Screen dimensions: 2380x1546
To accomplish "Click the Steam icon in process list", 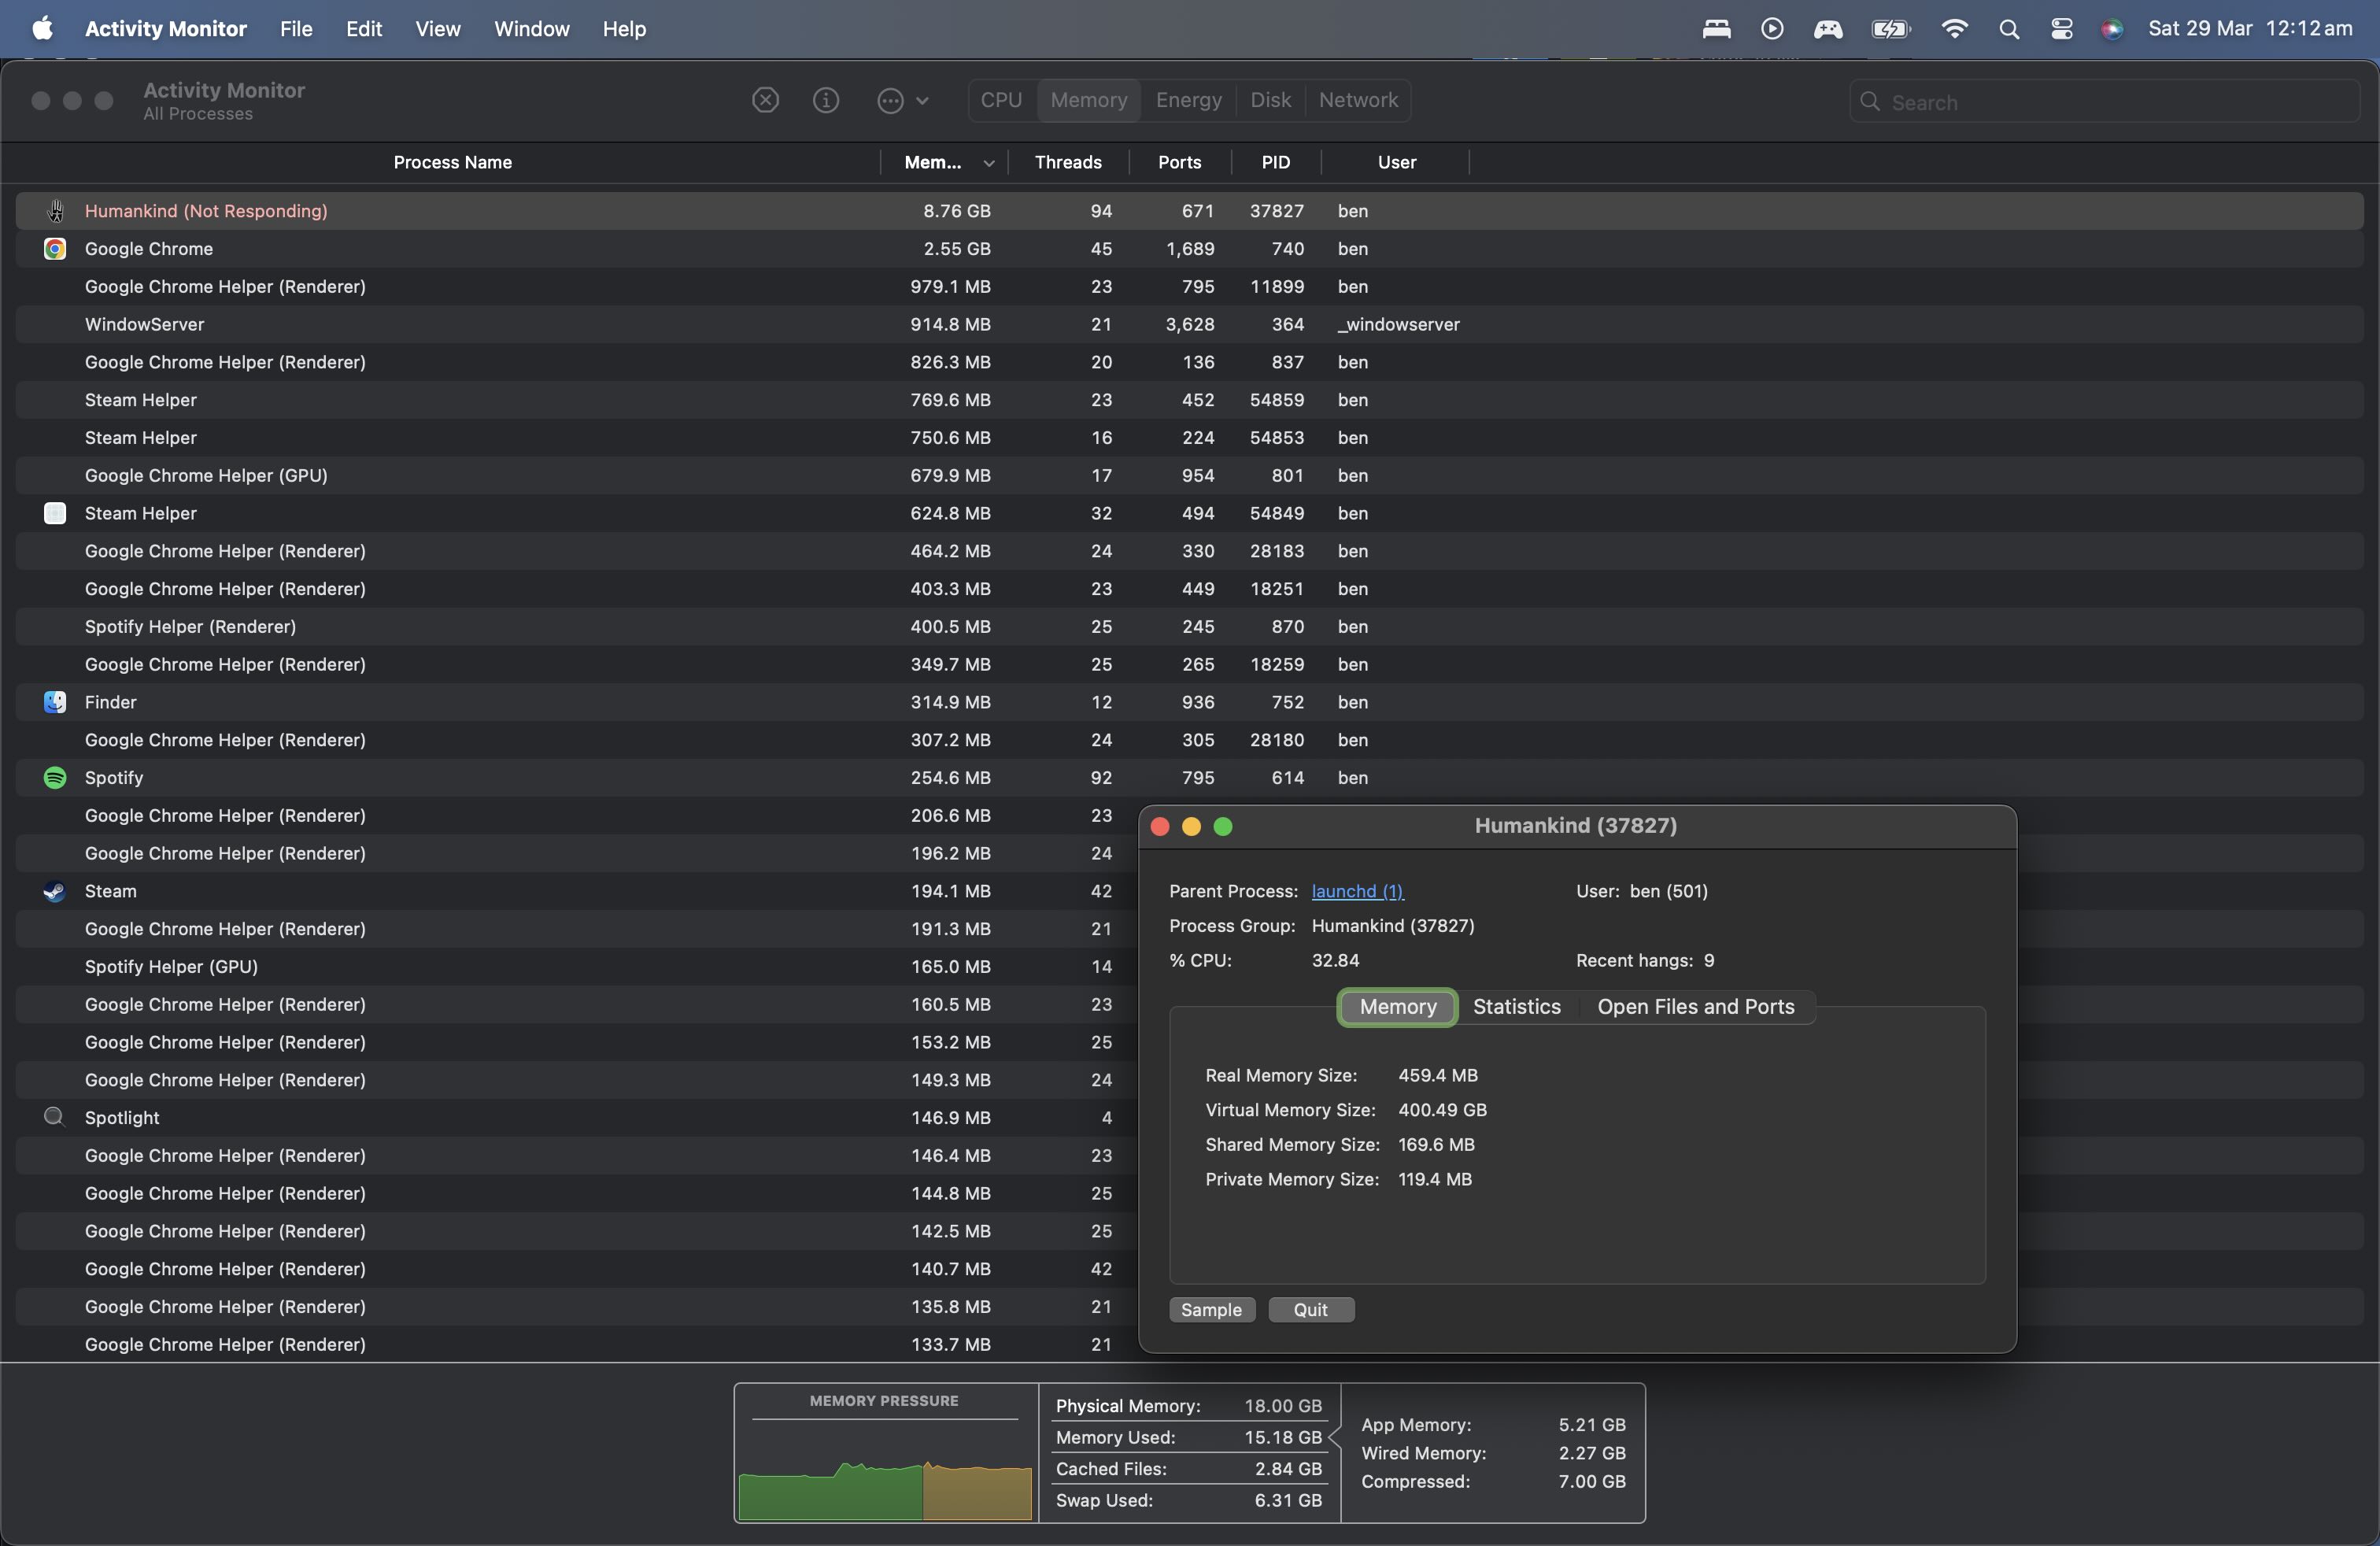I will point(55,891).
